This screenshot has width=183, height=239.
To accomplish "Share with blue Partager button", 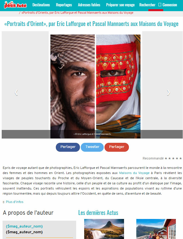I will tap(68, 147).
